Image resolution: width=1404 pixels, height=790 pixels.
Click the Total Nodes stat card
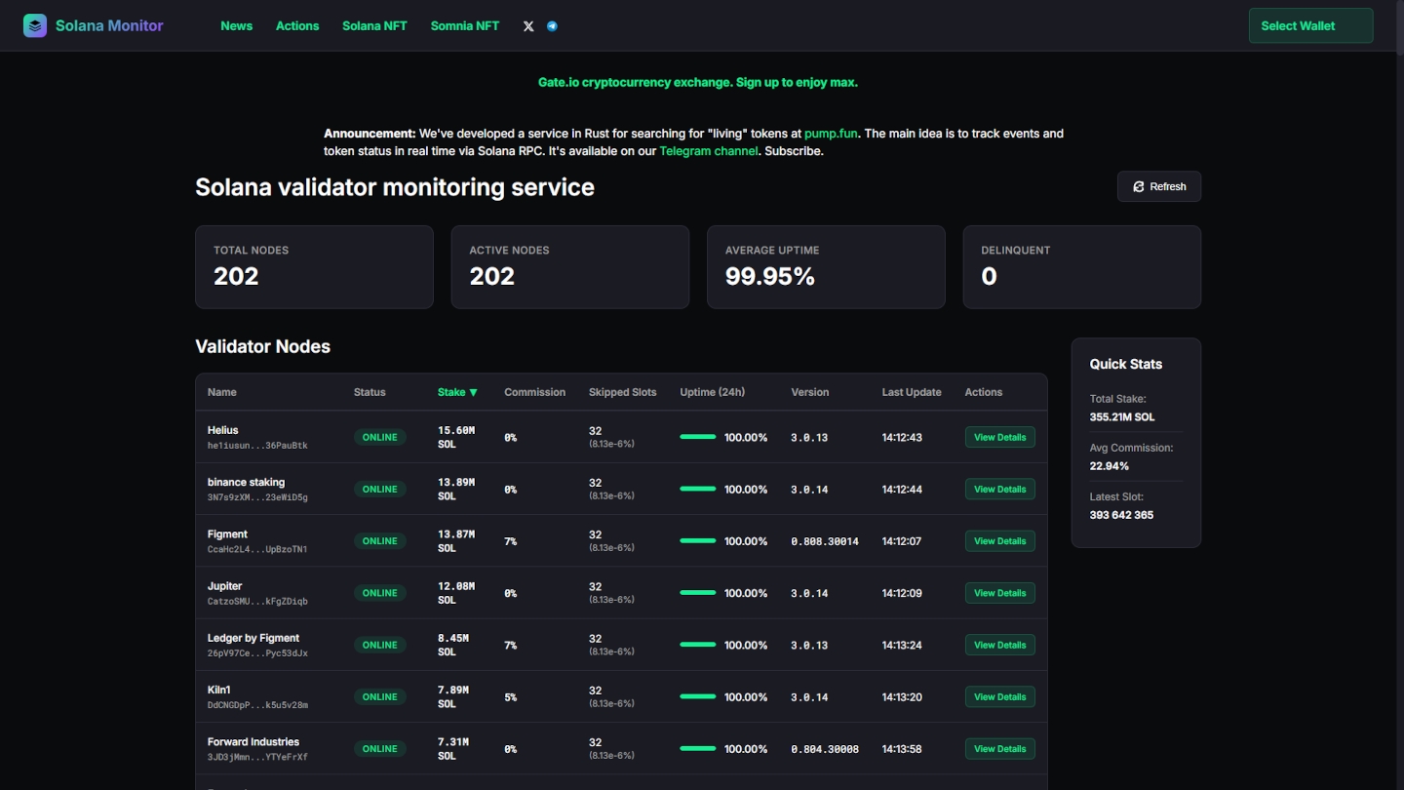point(314,267)
